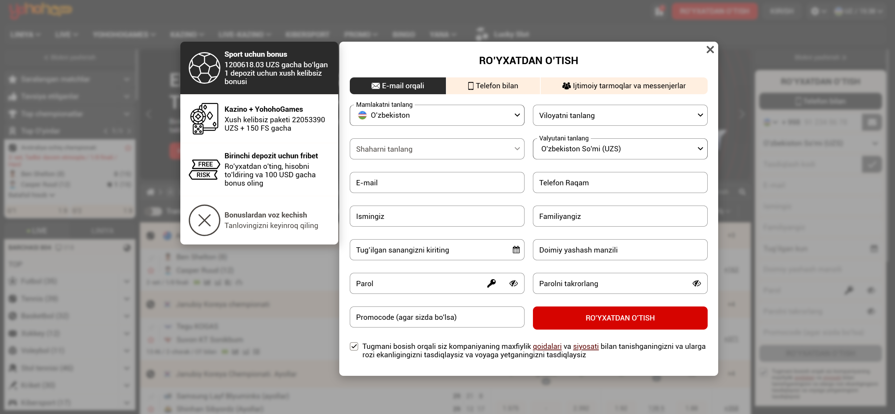Open the birth date calendar picker icon

coord(516,250)
